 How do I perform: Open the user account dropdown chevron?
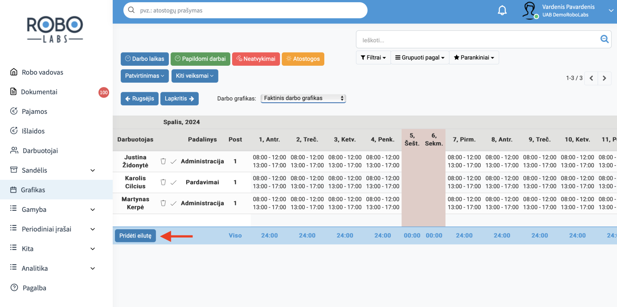click(611, 11)
